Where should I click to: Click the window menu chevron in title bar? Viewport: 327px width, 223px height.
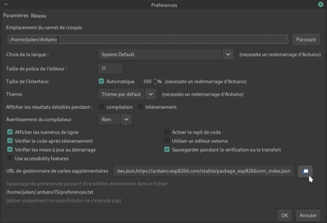pos(6,4)
